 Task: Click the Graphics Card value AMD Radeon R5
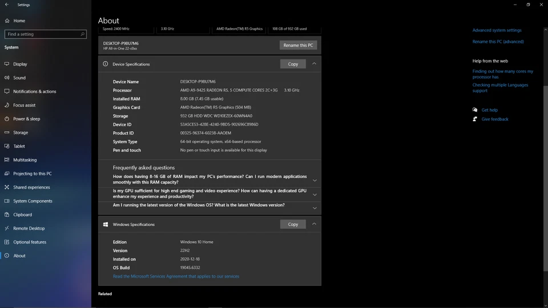point(215,107)
